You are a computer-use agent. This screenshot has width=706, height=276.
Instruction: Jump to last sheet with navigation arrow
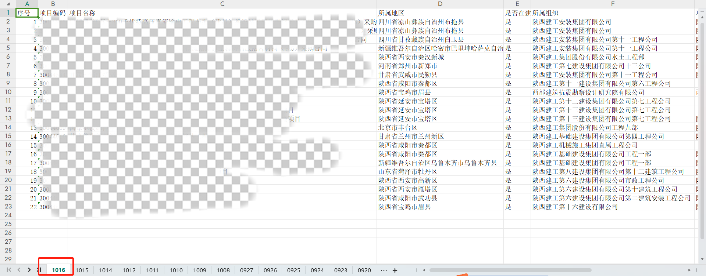point(39,270)
